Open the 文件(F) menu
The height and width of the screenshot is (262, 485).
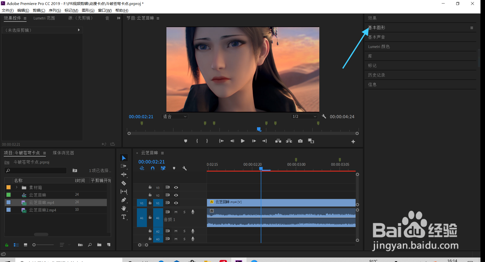(8, 10)
